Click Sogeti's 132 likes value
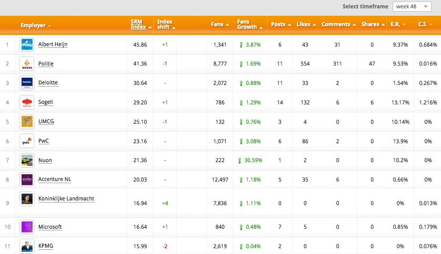 (x=305, y=102)
